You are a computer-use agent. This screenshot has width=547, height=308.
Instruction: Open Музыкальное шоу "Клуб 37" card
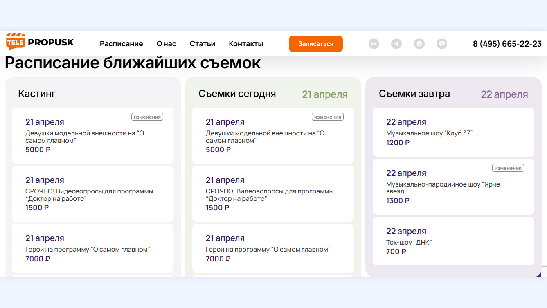453,132
